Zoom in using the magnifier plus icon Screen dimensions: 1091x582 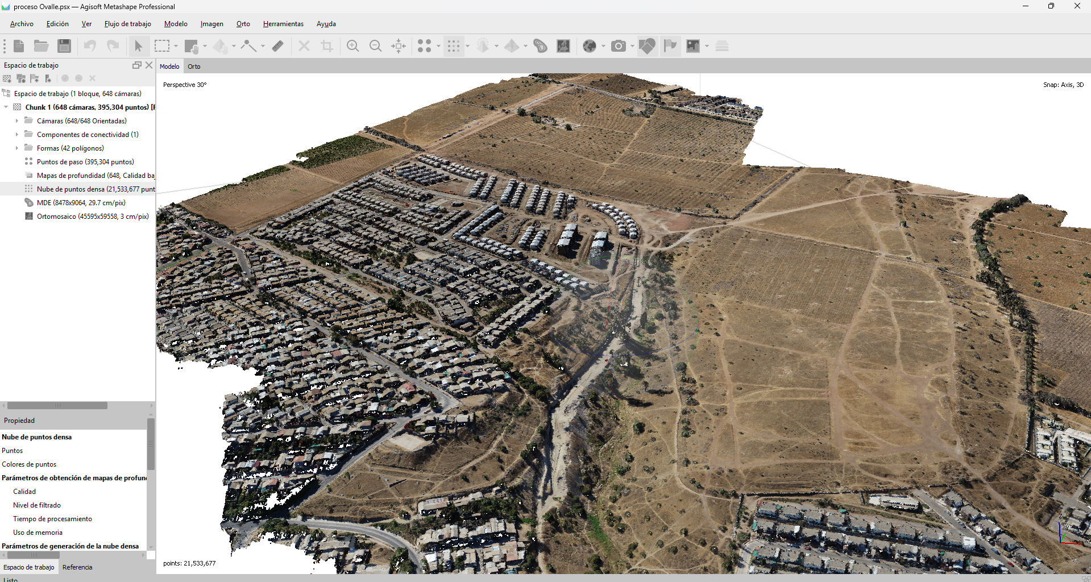point(352,46)
